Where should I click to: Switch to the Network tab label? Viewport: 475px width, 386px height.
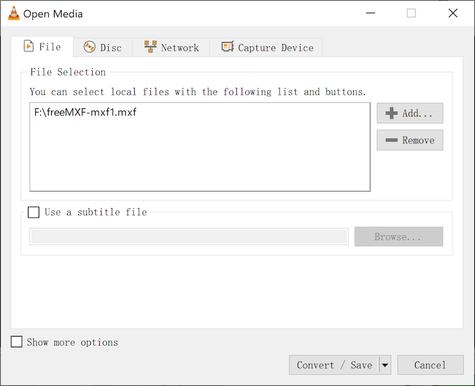tap(180, 48)
